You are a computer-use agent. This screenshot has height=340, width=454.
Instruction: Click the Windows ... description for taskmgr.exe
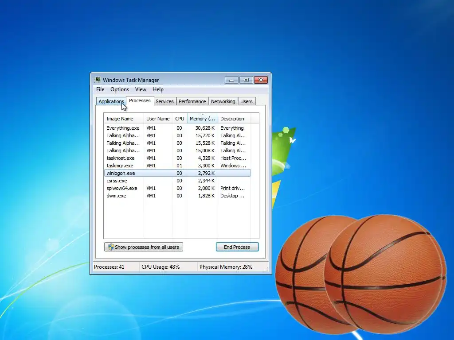tap(233, 166)
